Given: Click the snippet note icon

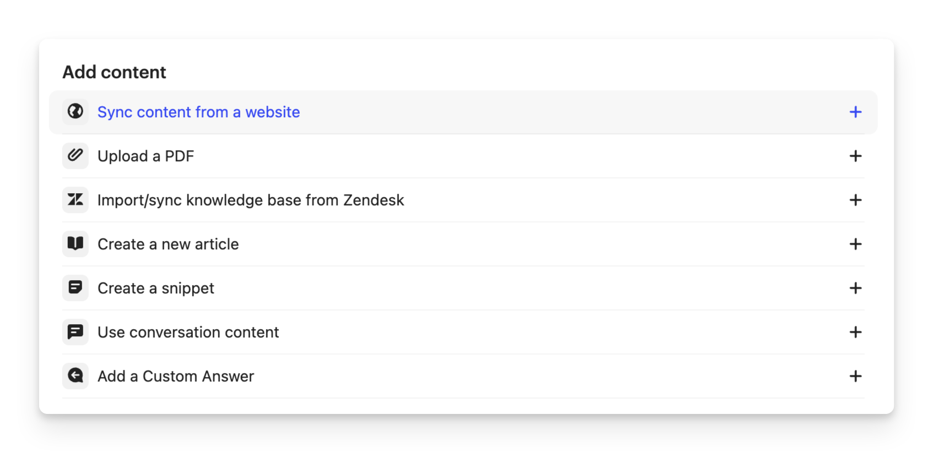Looking at the screenshot, I should pyautogui.click(x=75, y=288).
